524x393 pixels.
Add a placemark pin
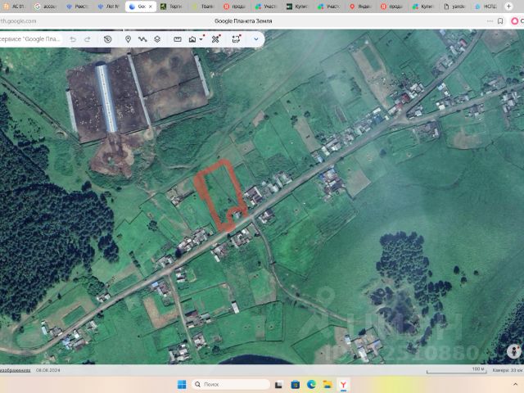[128, 39]
